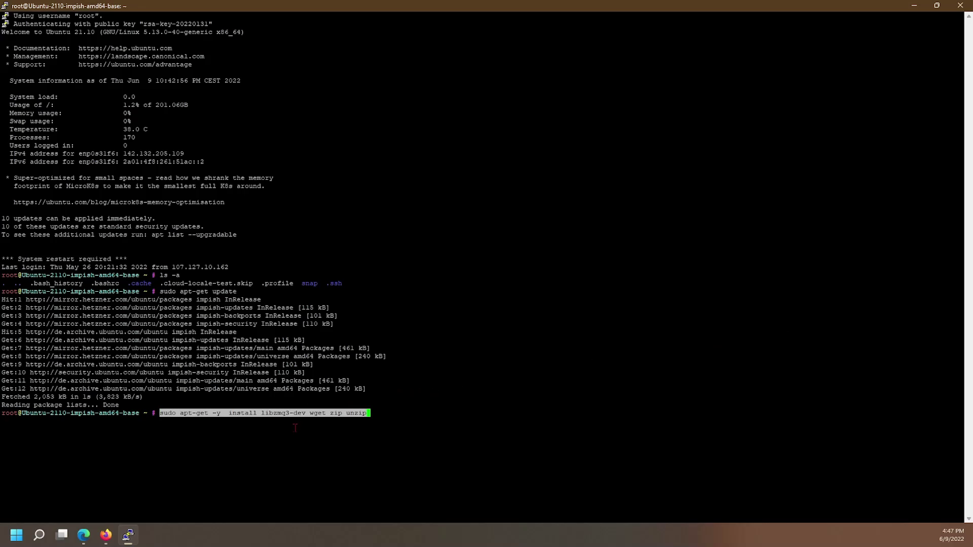973x547 pixels.
Task: Click the "Temperature:" system info row
Action: click(x=78, y=129)
